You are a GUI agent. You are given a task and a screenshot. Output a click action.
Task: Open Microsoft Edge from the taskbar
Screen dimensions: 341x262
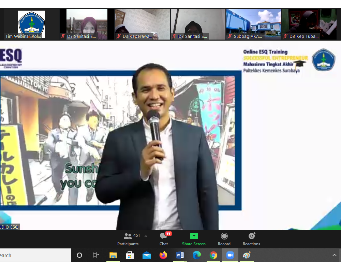tap(197, 255)
